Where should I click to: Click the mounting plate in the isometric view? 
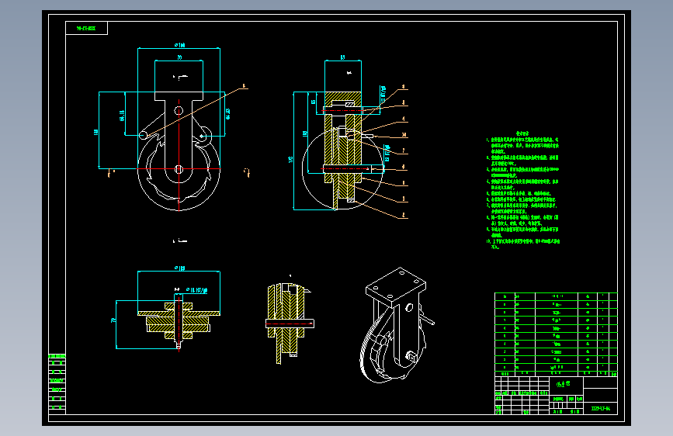coord(396,286)
